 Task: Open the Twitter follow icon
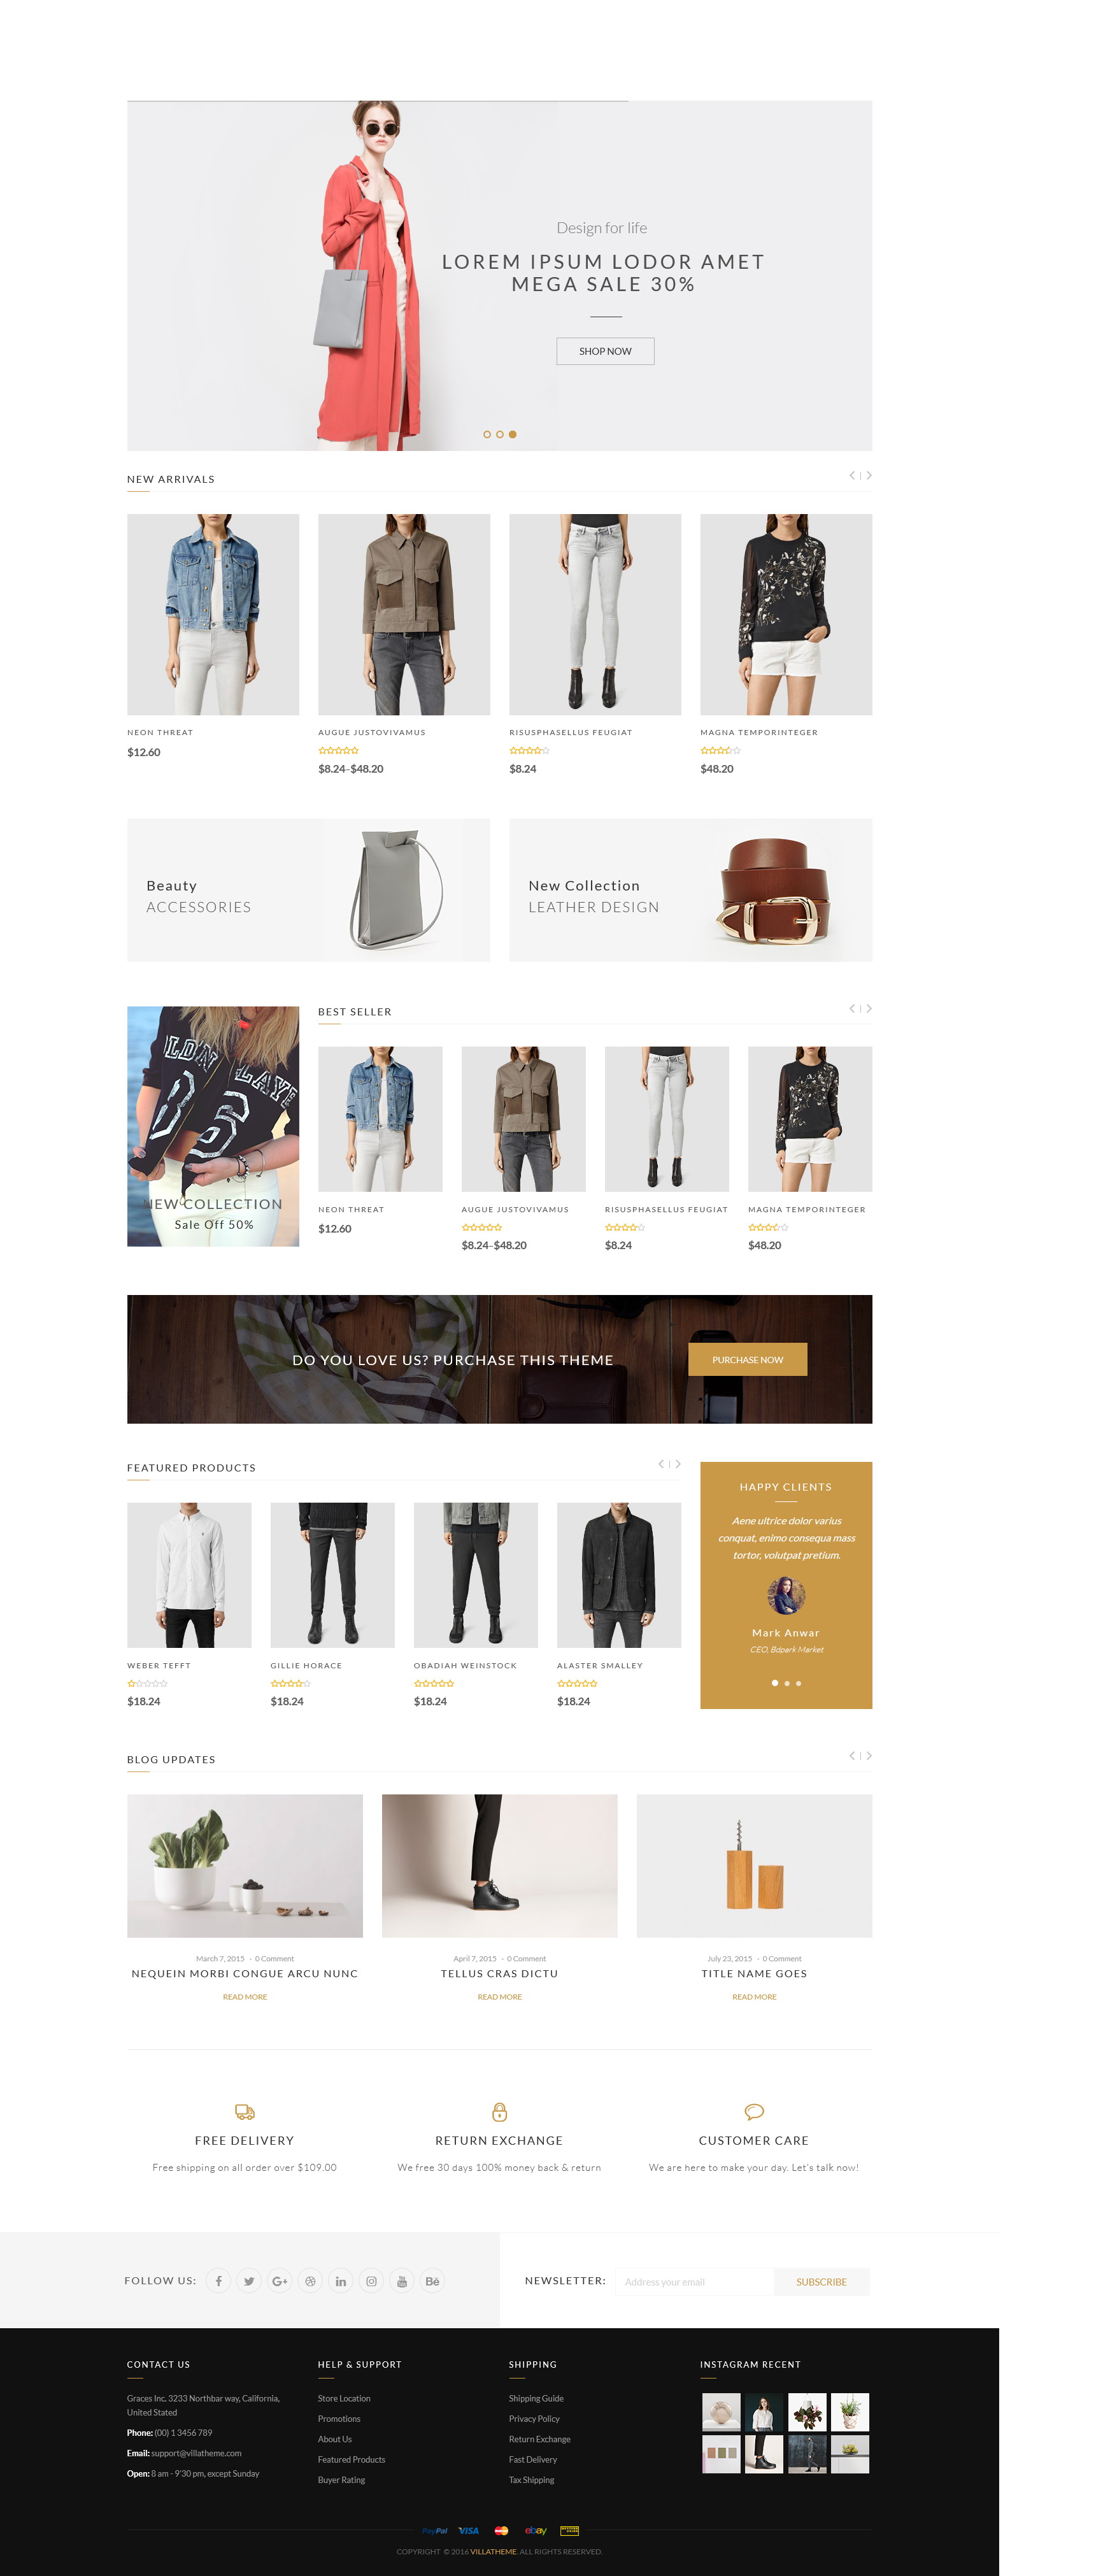pyautogui.click(x=249, y=2281)
